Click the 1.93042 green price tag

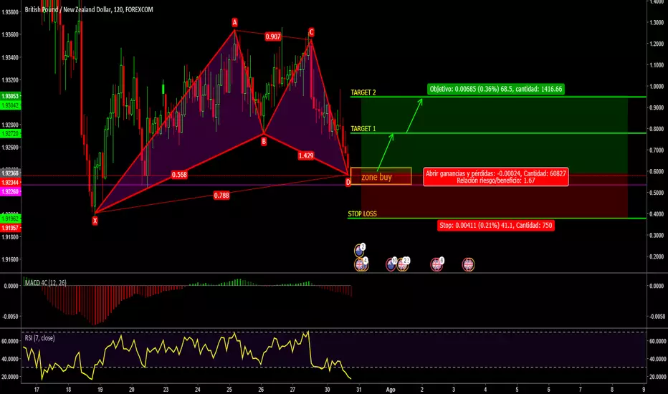10,105
